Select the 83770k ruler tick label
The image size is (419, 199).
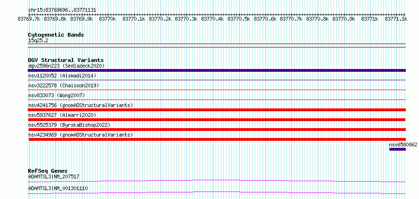(107, 19)
